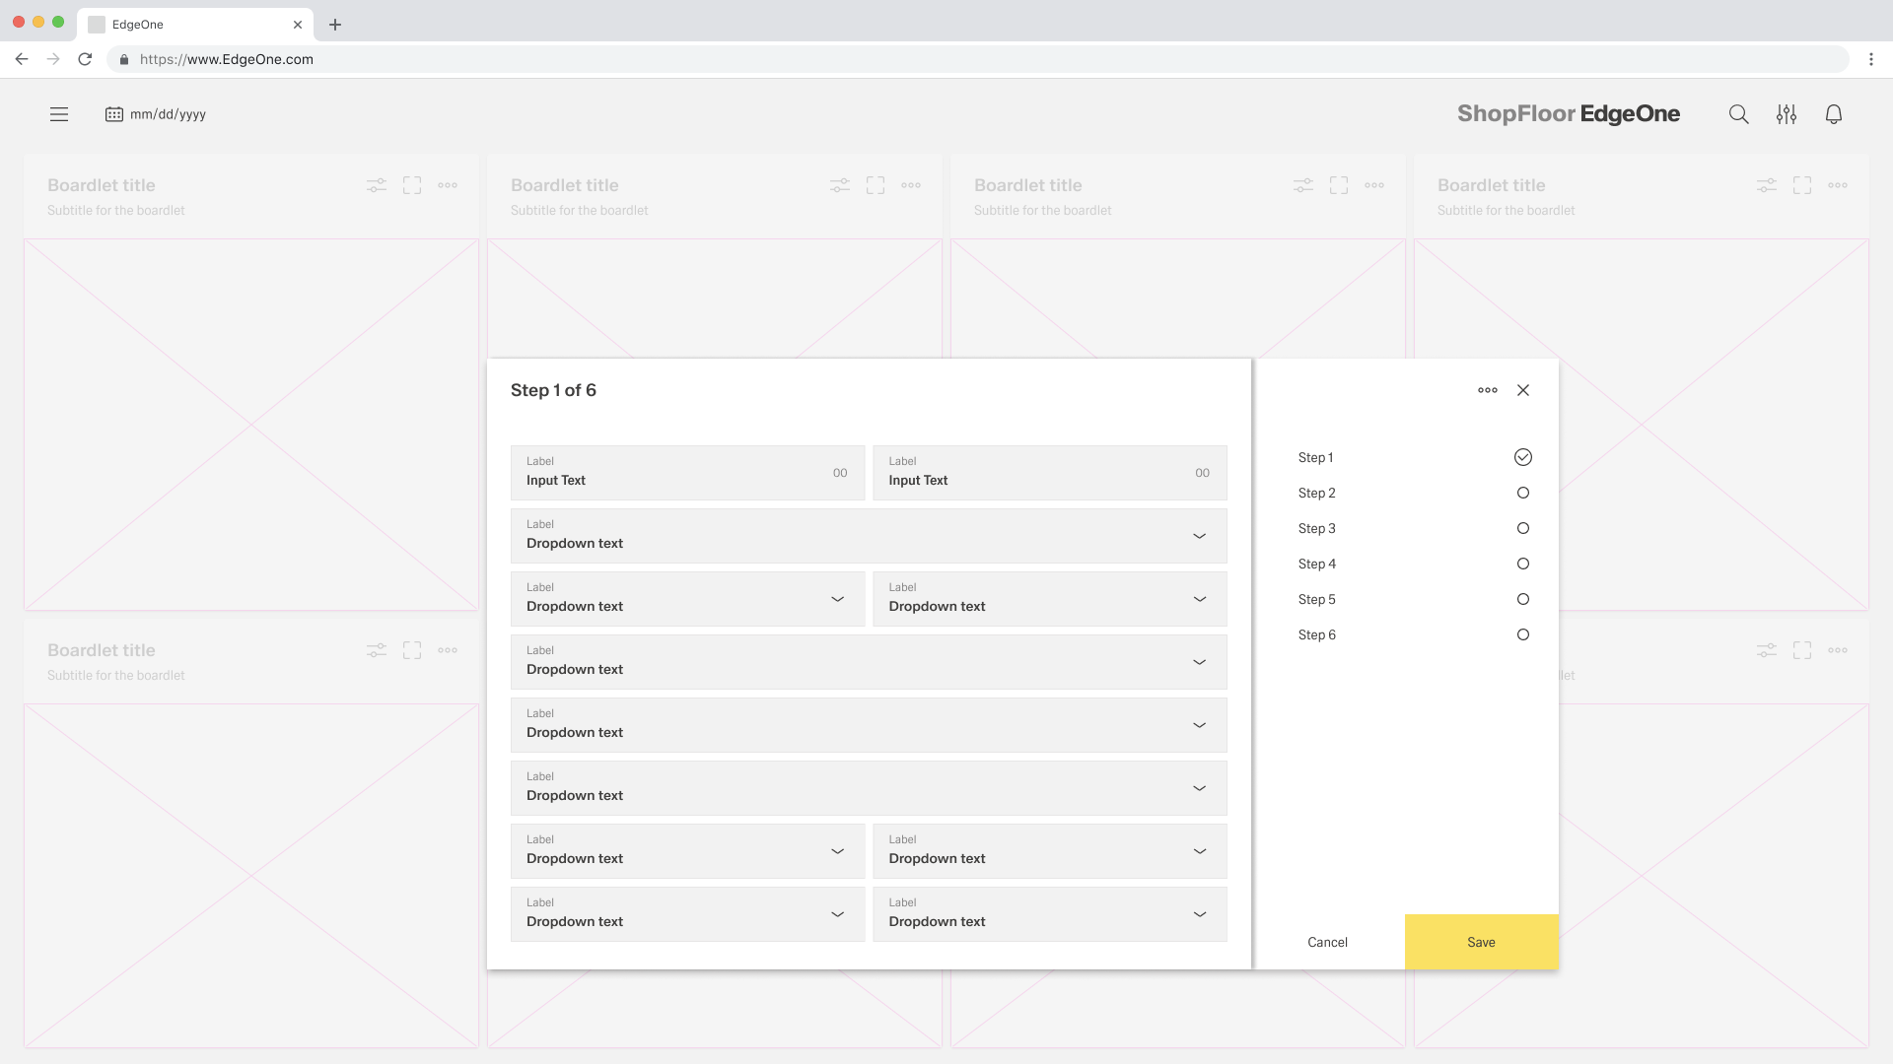Cancel the step dialog
Screen dimensions: 1893x1064
click(x=1327, y=942)
